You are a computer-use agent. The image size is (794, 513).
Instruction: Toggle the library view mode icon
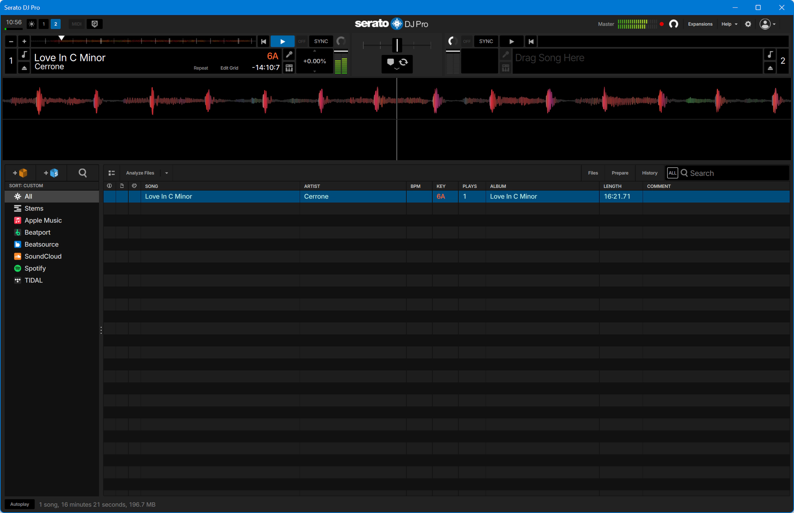(x=111, y=173)
